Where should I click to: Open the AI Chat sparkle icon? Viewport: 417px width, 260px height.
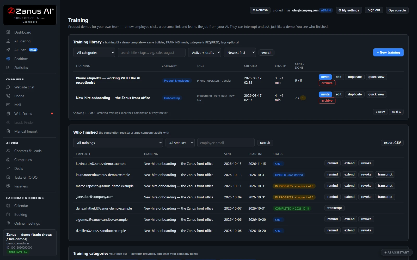point(8,50)
